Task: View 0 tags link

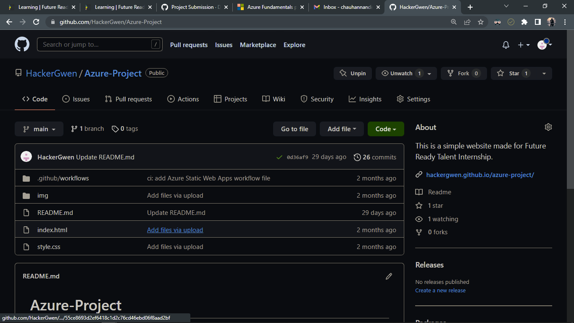Action: click(125, 129)
